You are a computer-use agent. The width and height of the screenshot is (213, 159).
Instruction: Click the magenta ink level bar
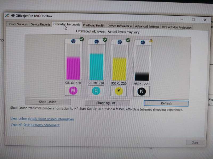(73, 68)
